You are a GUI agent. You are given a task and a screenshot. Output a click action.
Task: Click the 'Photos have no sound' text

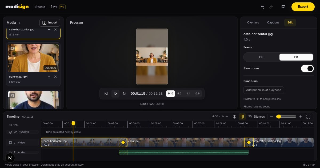pyautogui.click(x=257, y=107)
